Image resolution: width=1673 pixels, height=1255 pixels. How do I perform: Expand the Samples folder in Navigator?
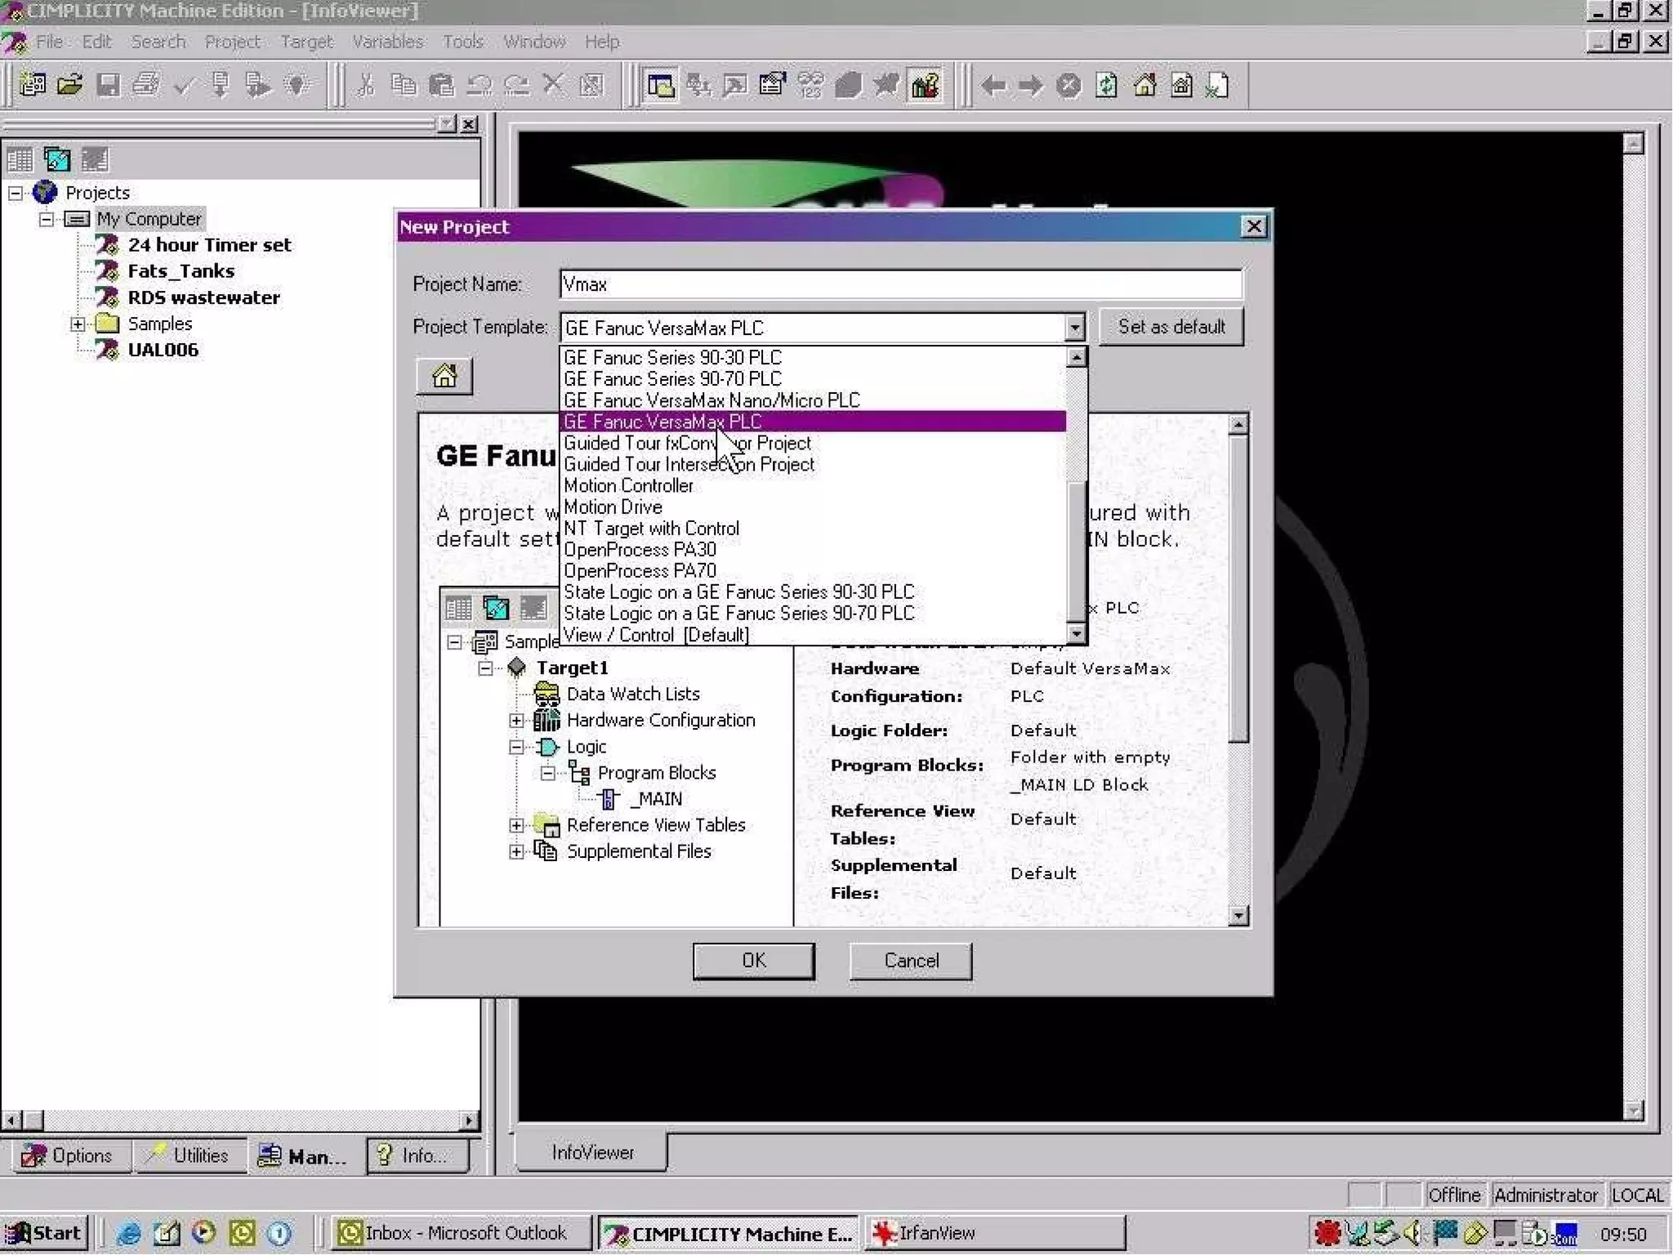coord(78,324)
